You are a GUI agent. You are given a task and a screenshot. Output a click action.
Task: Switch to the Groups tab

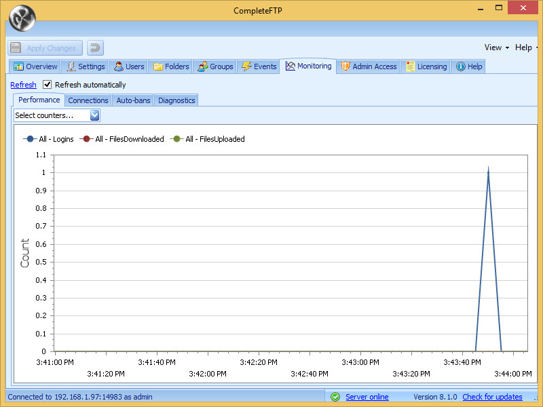point(215,66)
